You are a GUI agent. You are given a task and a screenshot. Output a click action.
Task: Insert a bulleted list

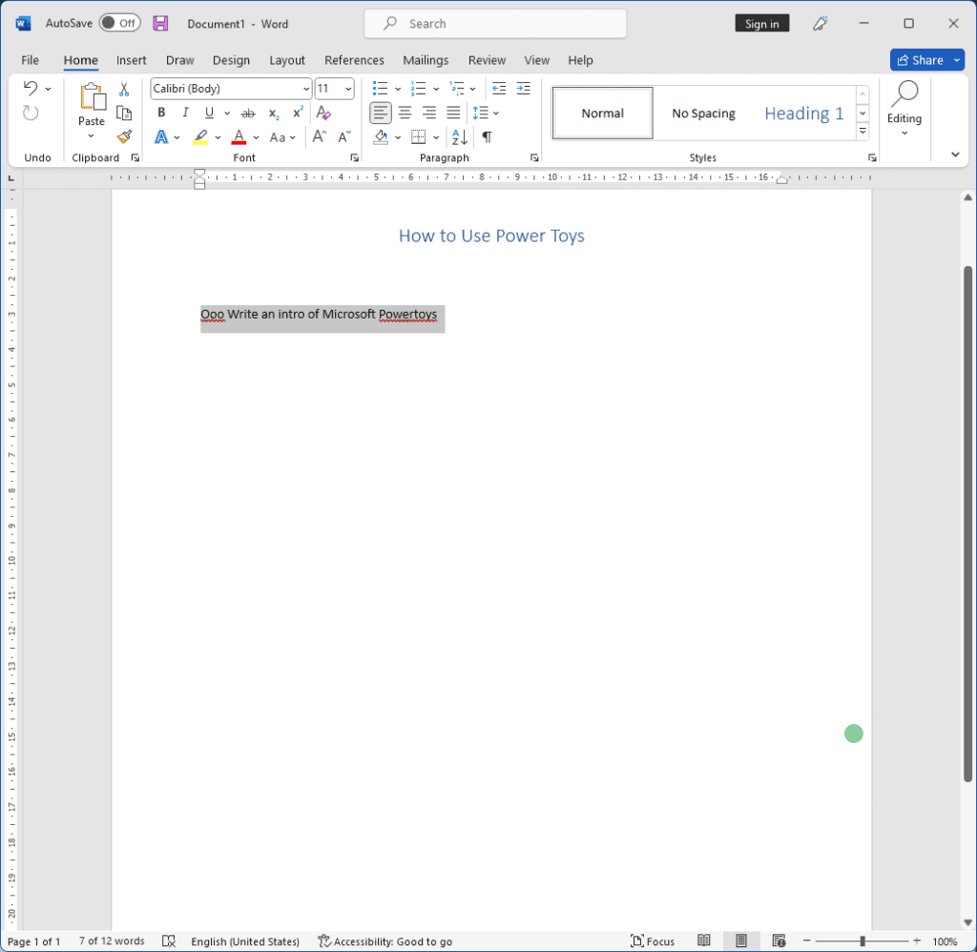380,89
